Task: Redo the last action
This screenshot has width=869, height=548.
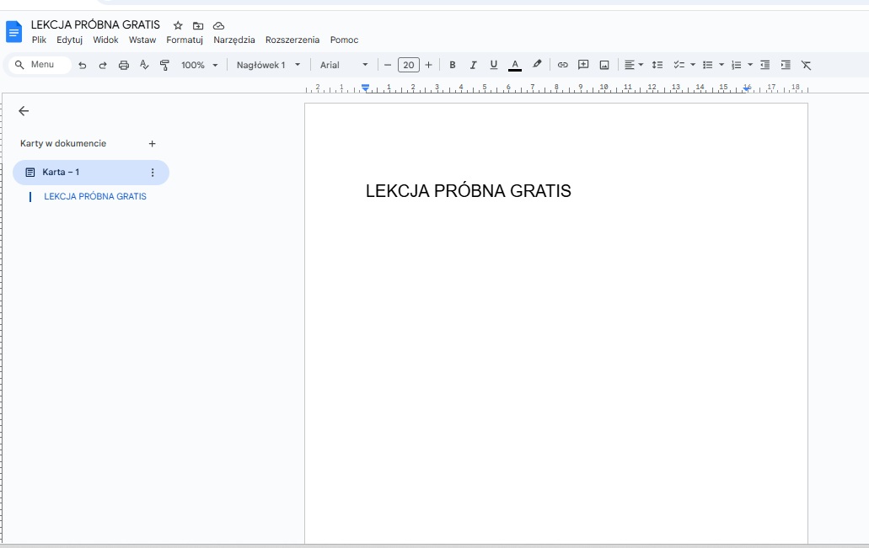Action: [103, 65]
